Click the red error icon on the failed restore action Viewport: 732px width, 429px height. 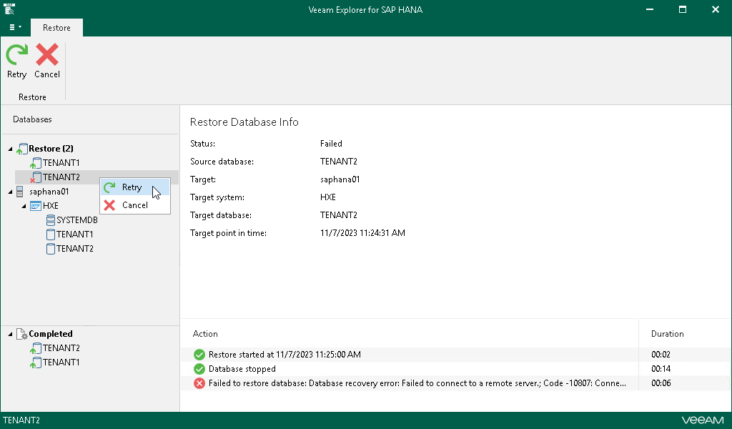point(199,383)
